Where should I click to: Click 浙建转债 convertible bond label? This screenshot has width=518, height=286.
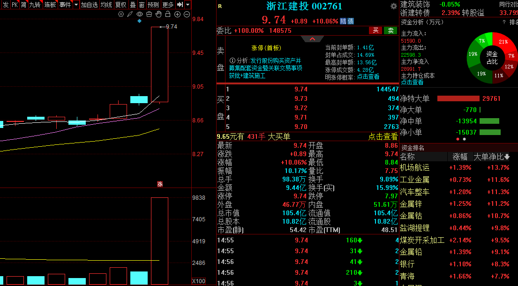click(415, 13)
